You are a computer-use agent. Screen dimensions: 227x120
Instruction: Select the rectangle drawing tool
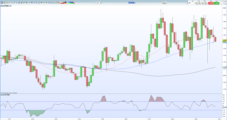click(49, 3)
